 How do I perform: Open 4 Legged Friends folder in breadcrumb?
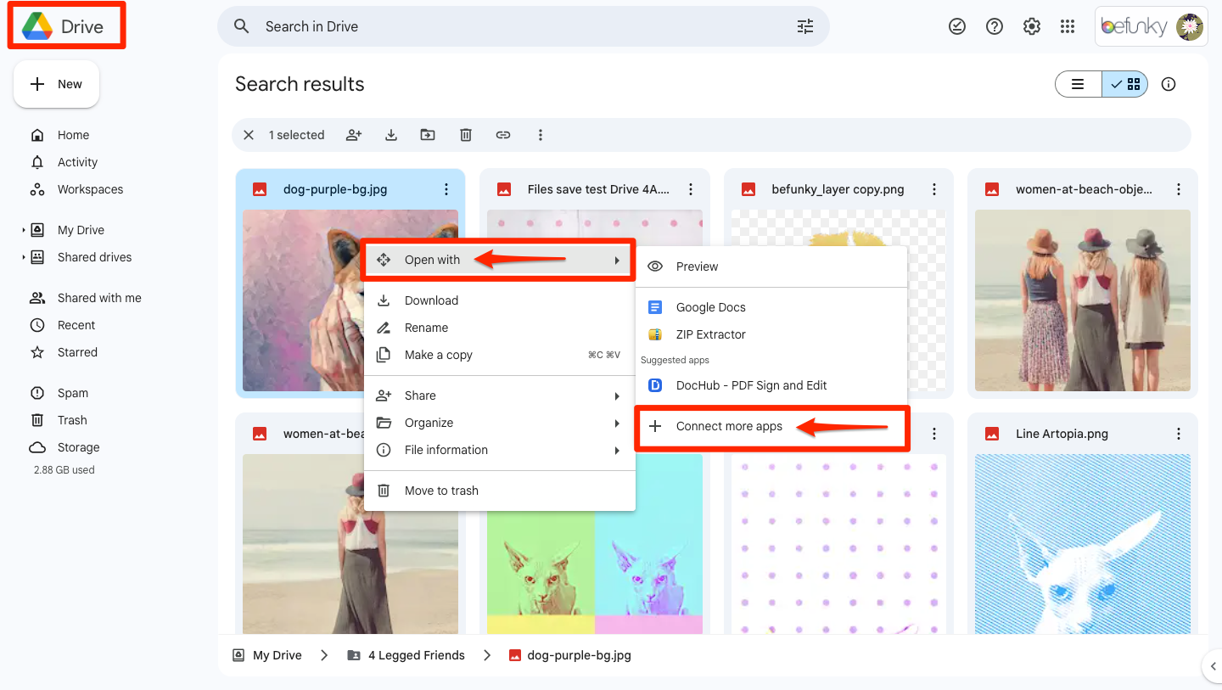[x=416, y=655]
